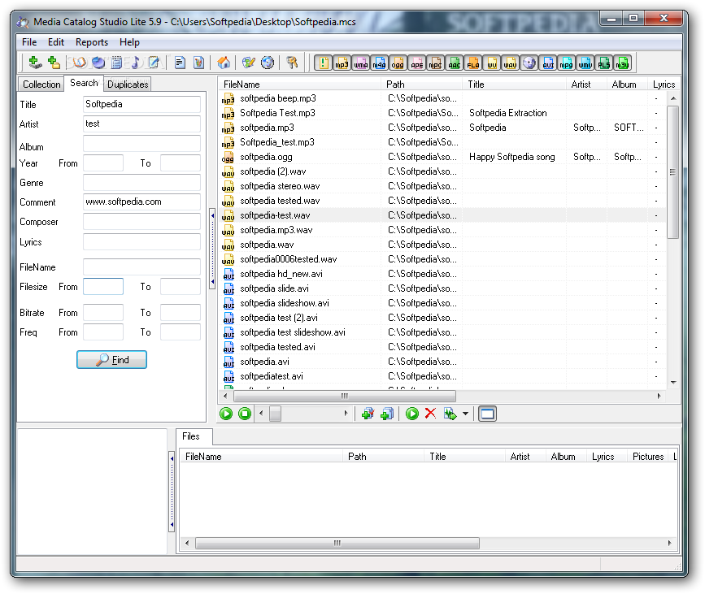Toggle the AAC file type filter
The width and height of the screenshot is (705, 594).
[x=454, y=63]
